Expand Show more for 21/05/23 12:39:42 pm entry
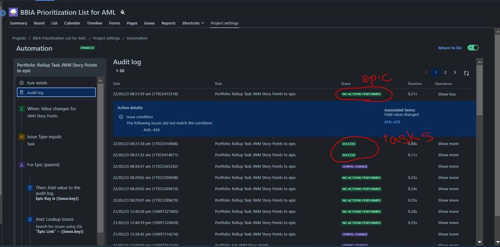Screen dimensions: 500x247 coord(448,234)
